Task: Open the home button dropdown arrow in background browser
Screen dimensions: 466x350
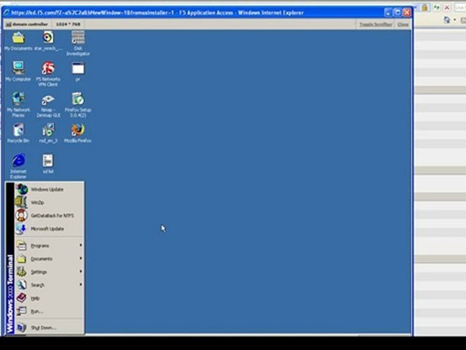Action: pos(455,20)
